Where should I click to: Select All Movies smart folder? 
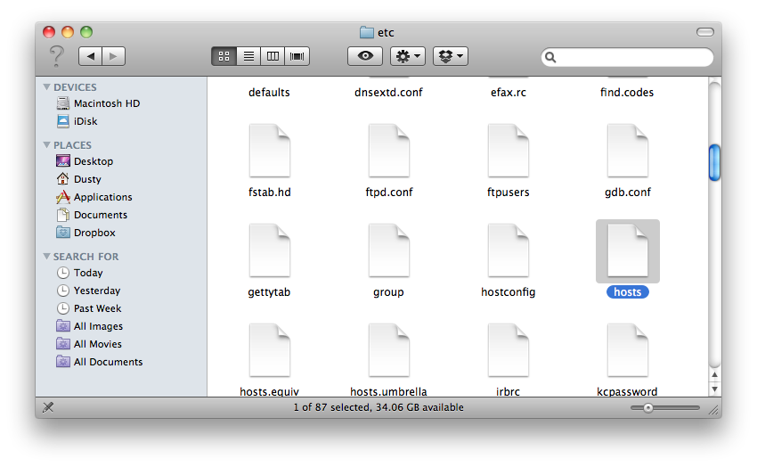(x=89, y=344)
